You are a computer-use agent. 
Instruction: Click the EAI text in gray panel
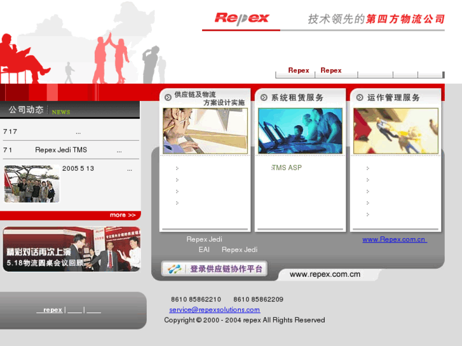(x=204, y=250)
